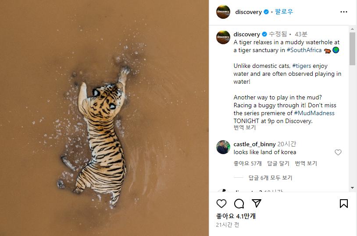
Task: Like the post with the heart icon
Action: pos(221,204)
